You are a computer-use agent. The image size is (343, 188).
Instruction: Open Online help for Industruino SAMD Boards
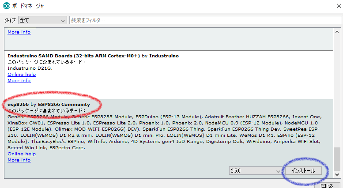click(x=22, y=75)
